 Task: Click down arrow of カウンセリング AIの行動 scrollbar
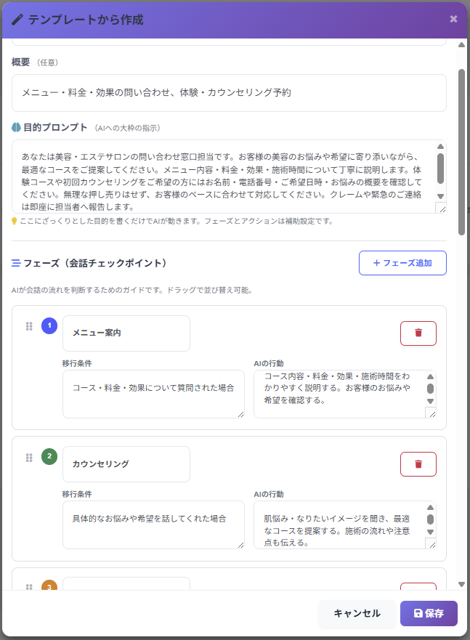click(431, 532)
